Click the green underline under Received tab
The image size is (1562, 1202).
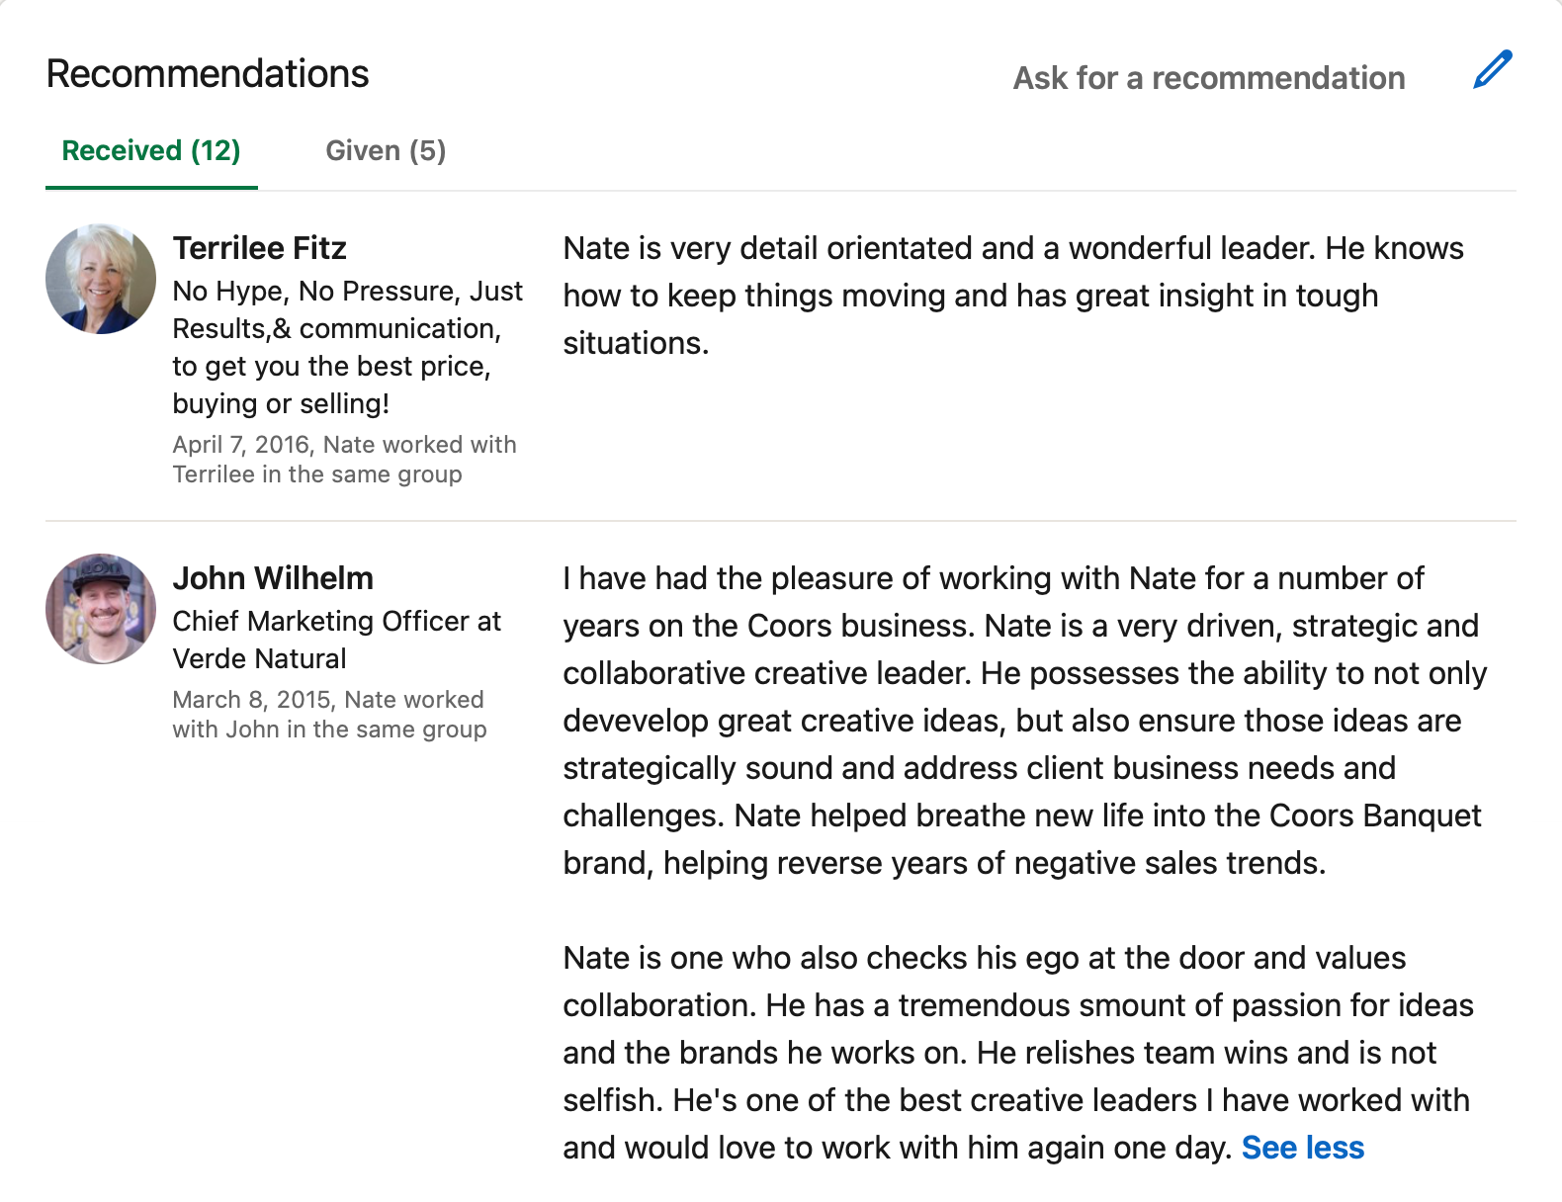tap(151, 187)
